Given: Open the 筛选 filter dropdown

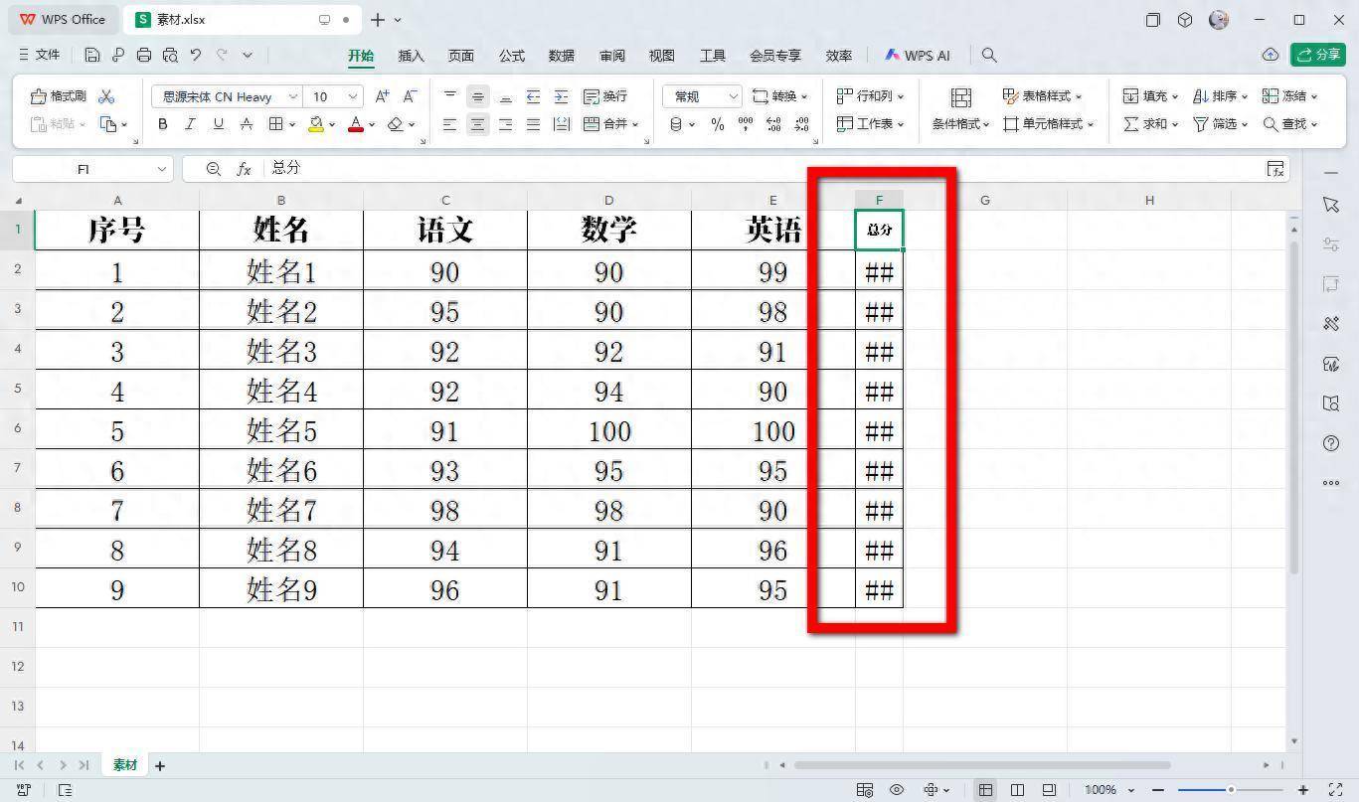Looking at the screenshot, I should click(x=1221, y=124).
